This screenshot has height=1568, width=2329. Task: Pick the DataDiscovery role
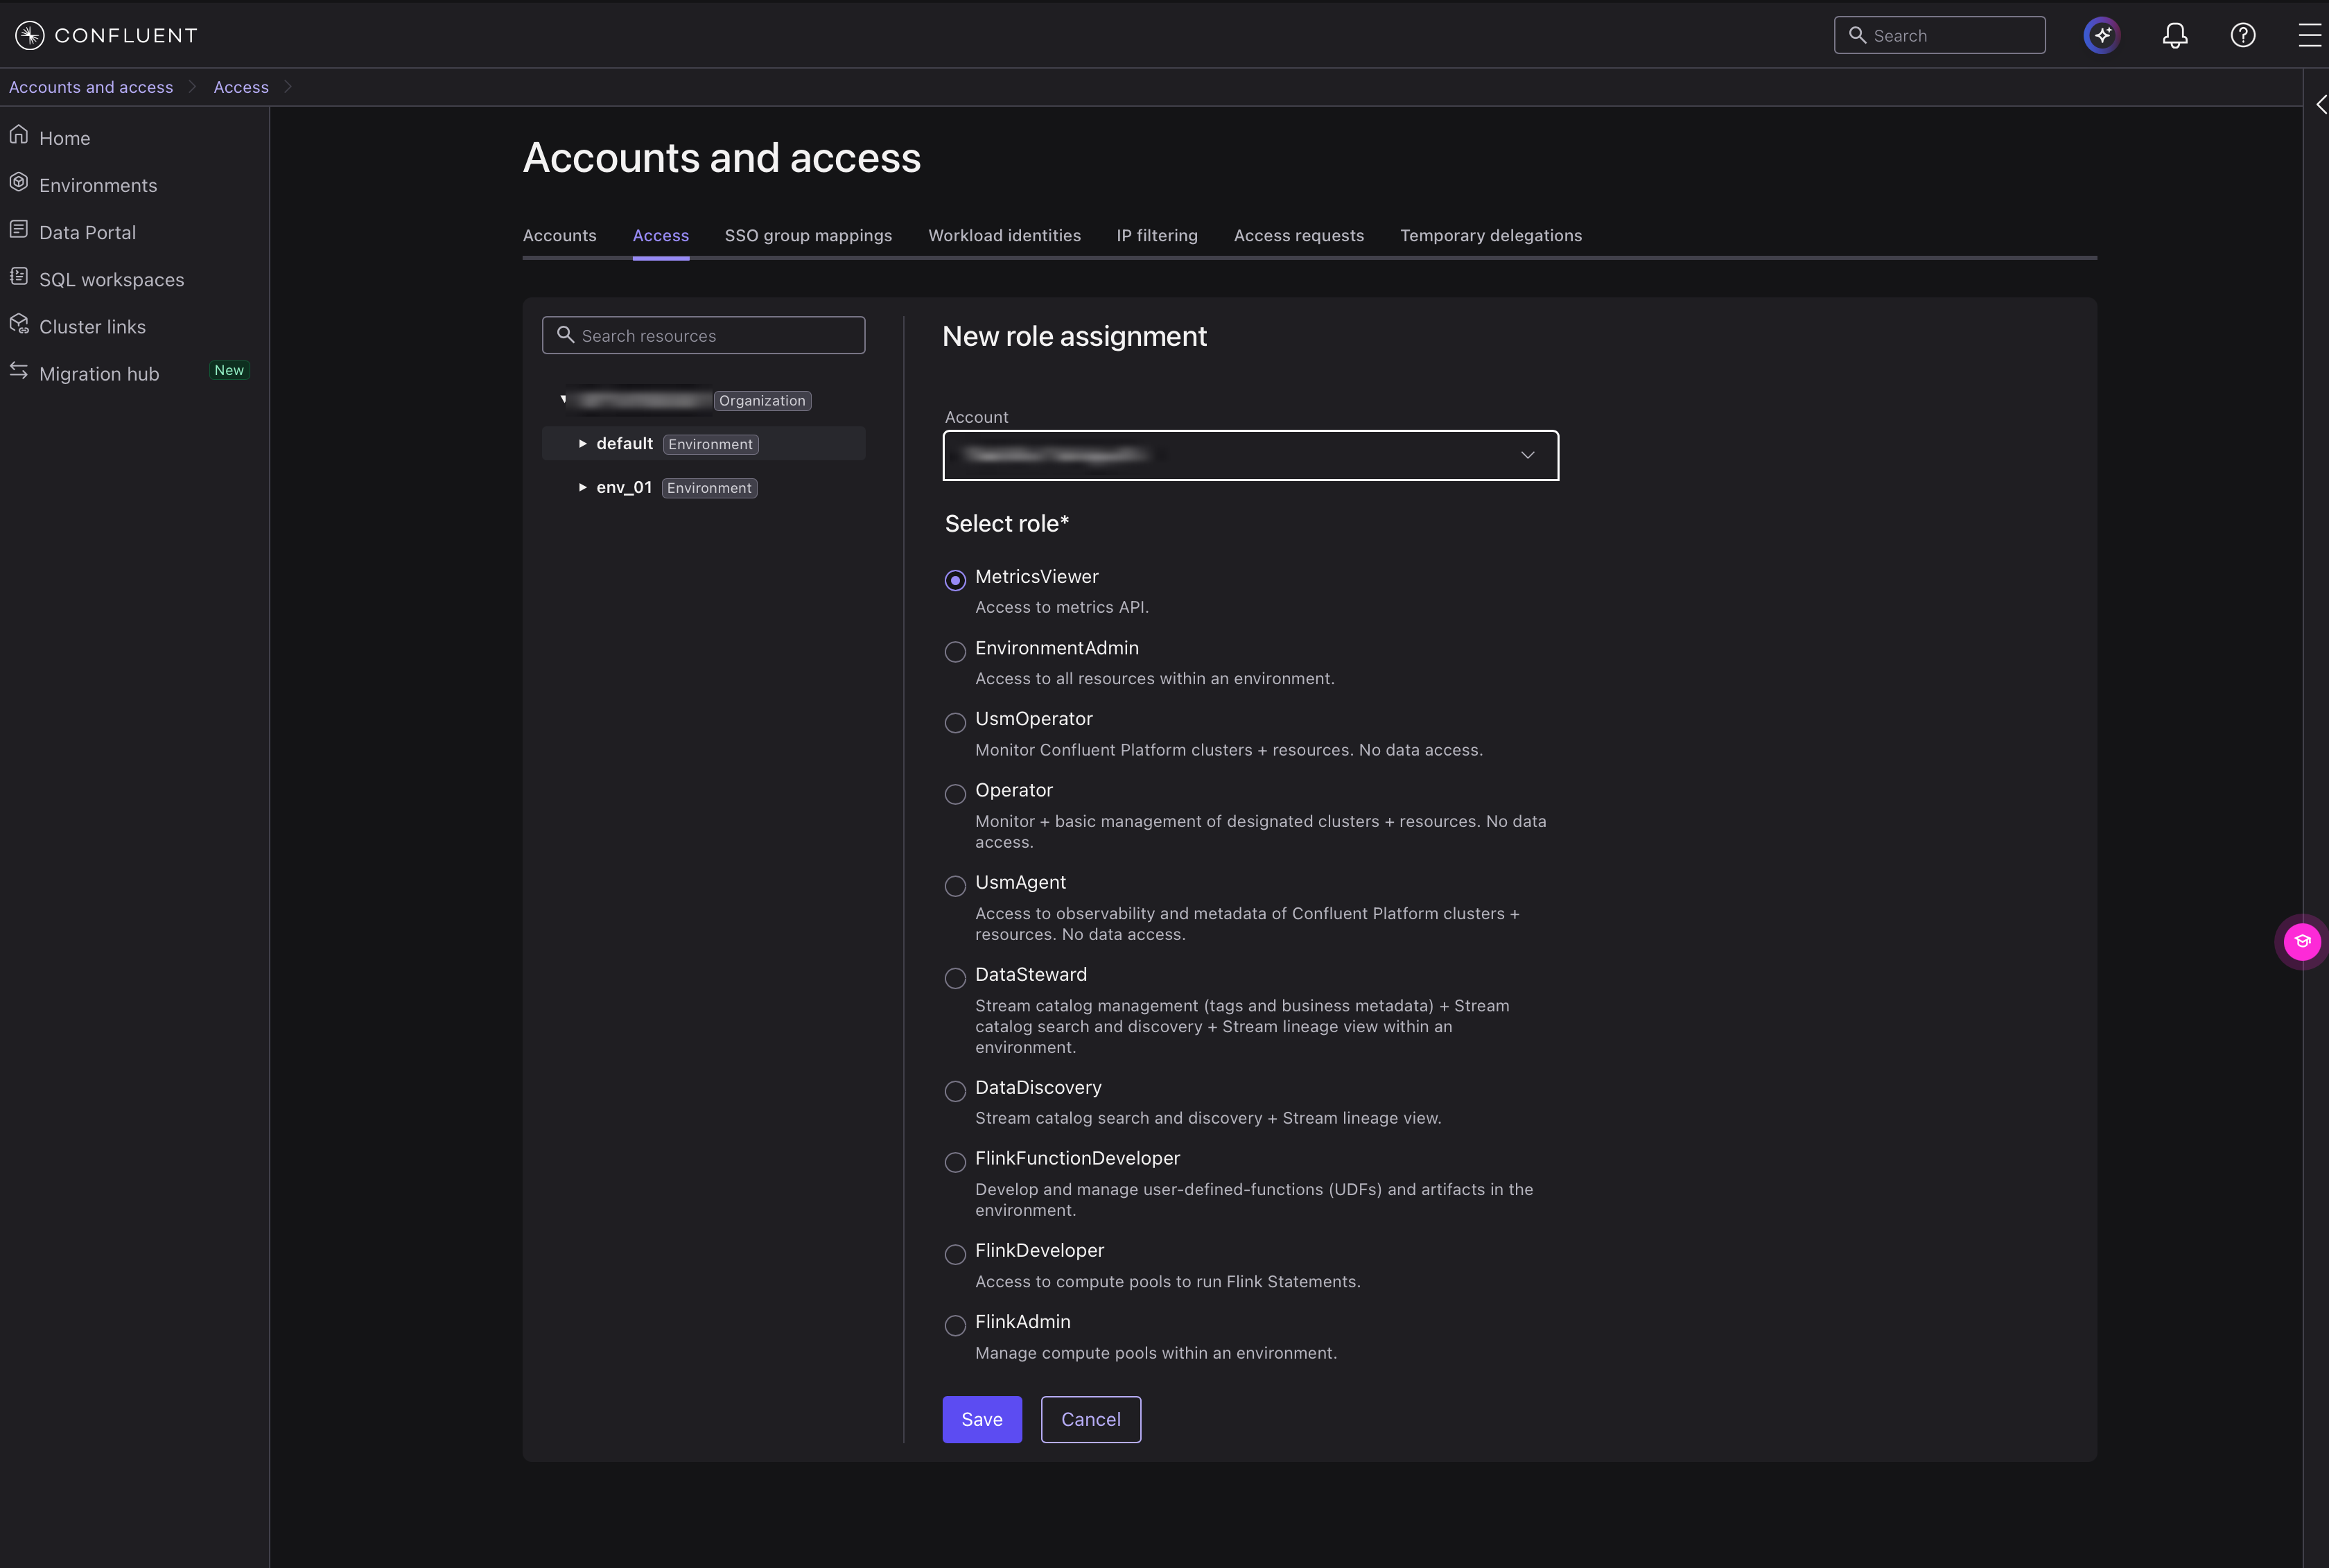(955, 1091)
